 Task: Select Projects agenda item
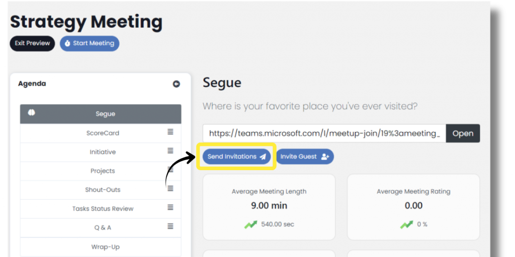tap(103, 171)
